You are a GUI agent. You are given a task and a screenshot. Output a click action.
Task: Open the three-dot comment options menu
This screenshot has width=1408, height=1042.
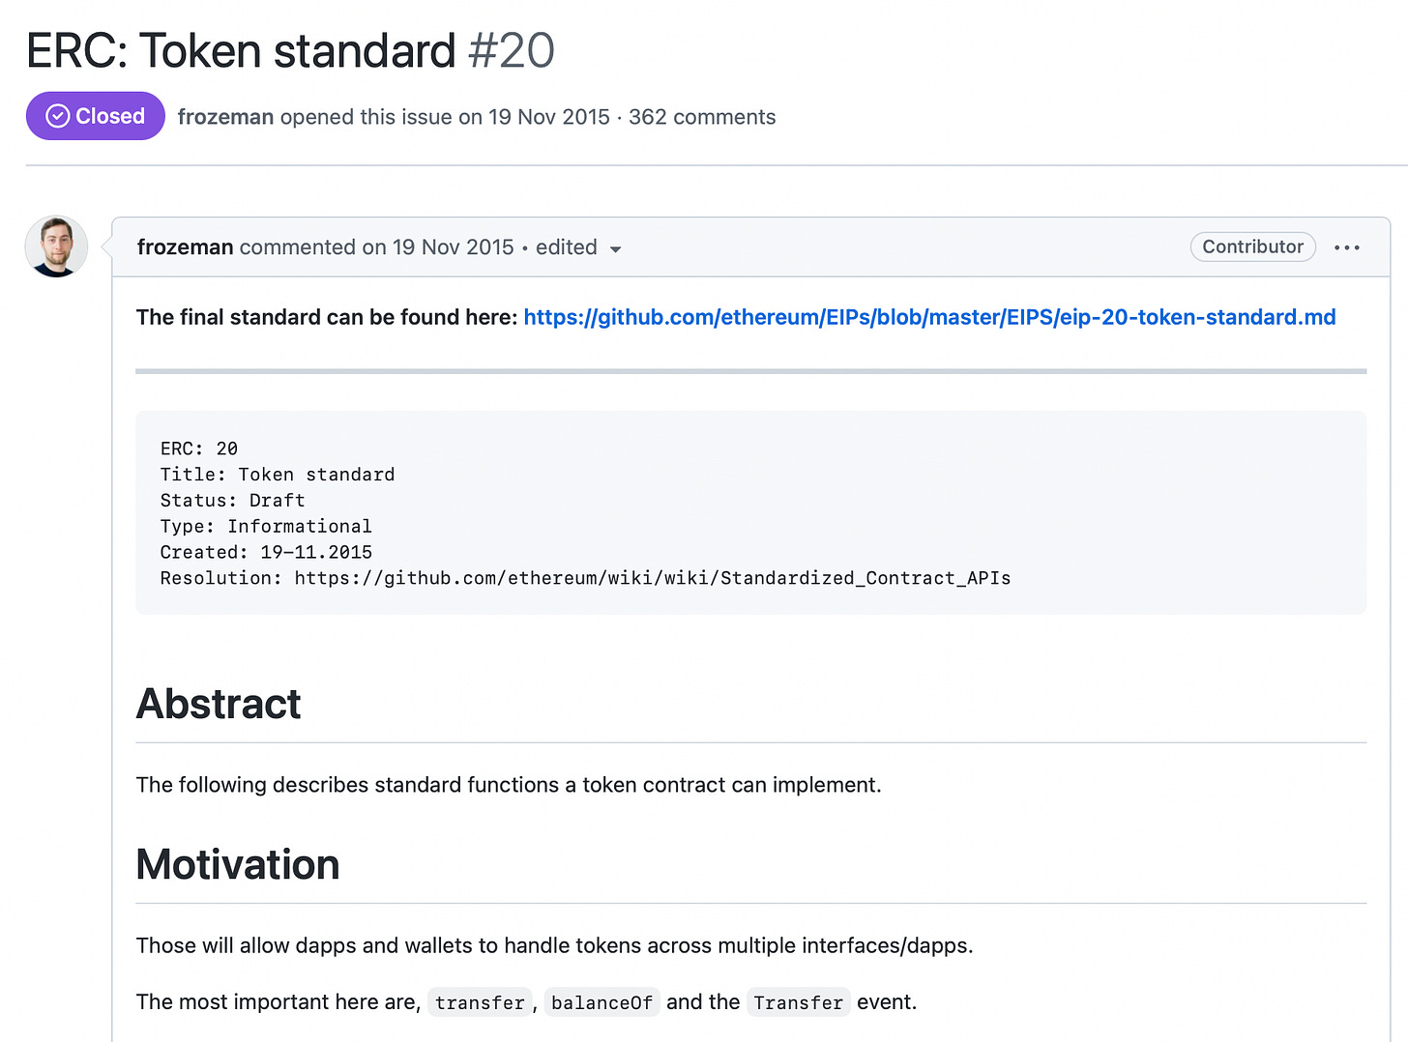(x=1346, y=247)
